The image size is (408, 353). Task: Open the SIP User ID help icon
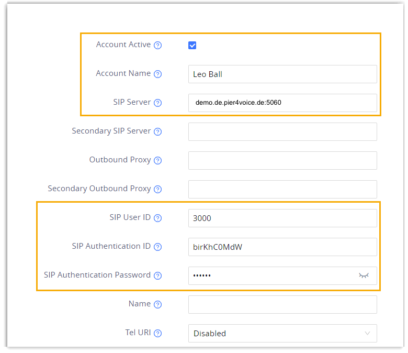click(158, 218)
